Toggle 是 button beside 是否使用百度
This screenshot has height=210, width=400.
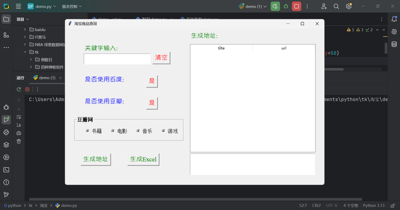pyautogui.click(x=152, y=81)
